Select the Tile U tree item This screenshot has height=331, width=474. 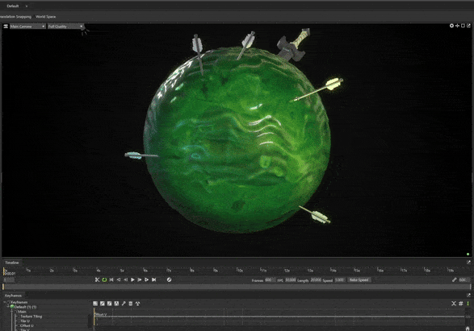(x=25, y=321)
